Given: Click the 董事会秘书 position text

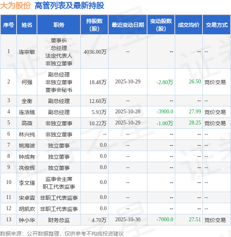Looking at the screenshot, I should 59,90.
